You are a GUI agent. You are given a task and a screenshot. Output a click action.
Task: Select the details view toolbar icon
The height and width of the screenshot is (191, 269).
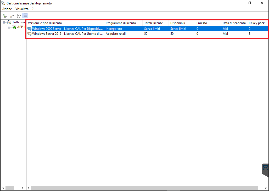click(x=25, y=16)
